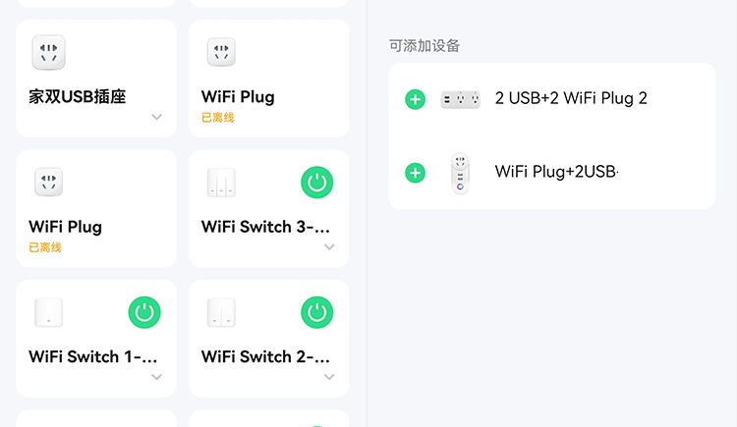
Task: Toggle power for WiFi Switch 1
Action: click(144, 312)
